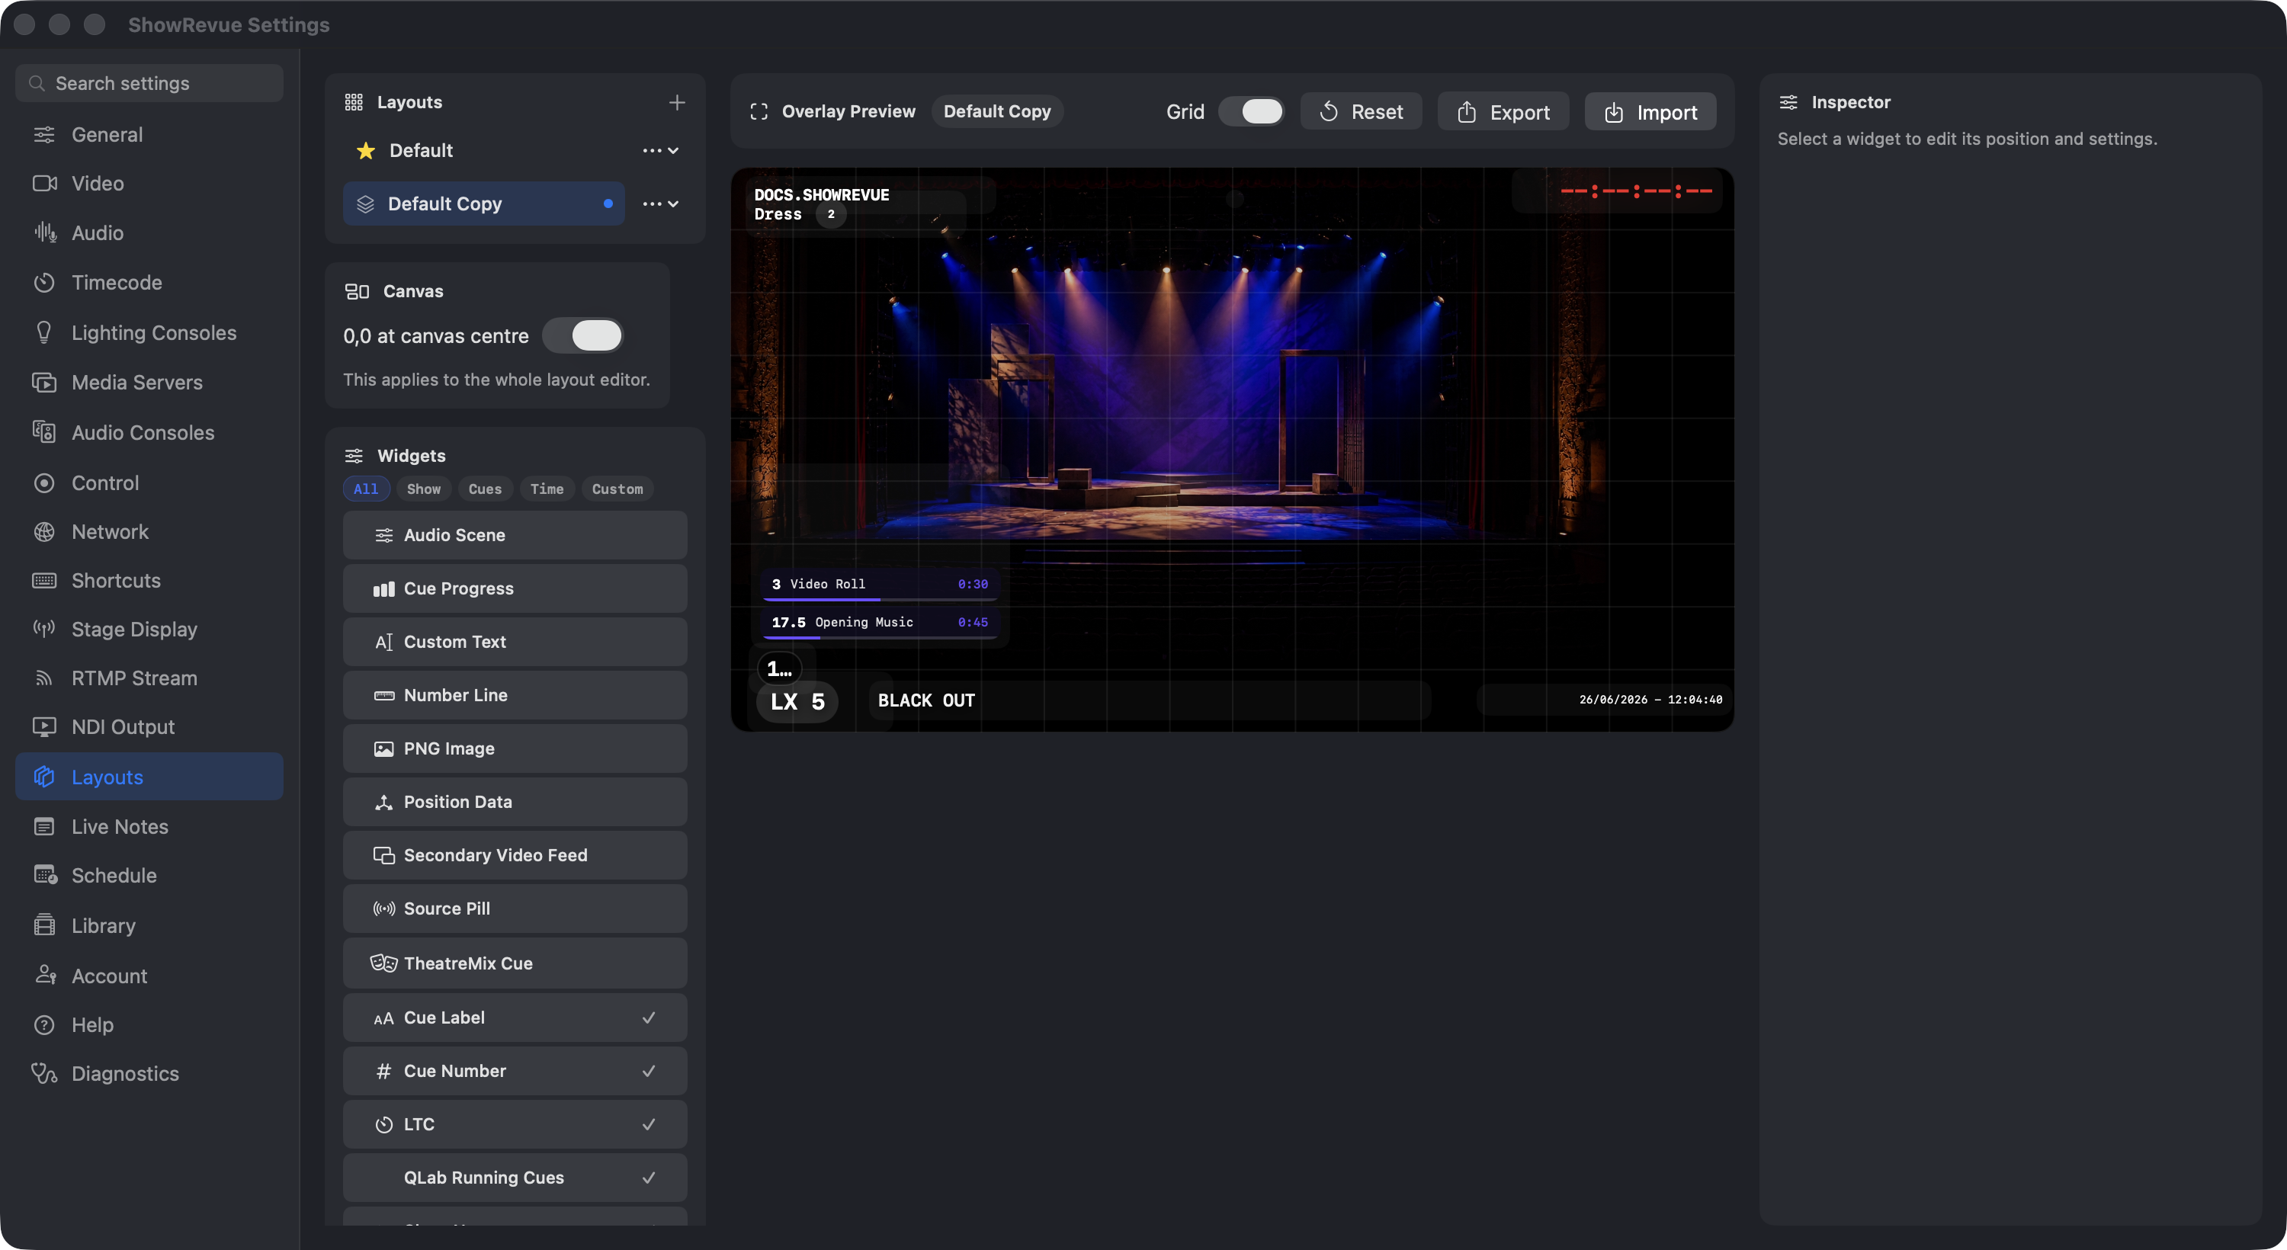
Task: Add the Position Data widget
Action: point(515,801)
